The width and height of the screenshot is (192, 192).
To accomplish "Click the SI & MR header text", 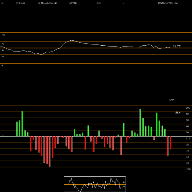I will pyautogui.click(x=20, y=3).
